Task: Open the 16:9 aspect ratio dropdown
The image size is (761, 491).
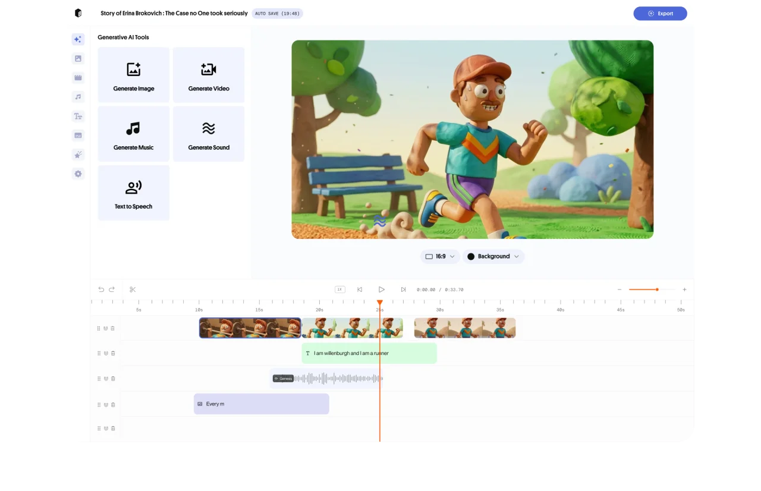Action: 440,256
